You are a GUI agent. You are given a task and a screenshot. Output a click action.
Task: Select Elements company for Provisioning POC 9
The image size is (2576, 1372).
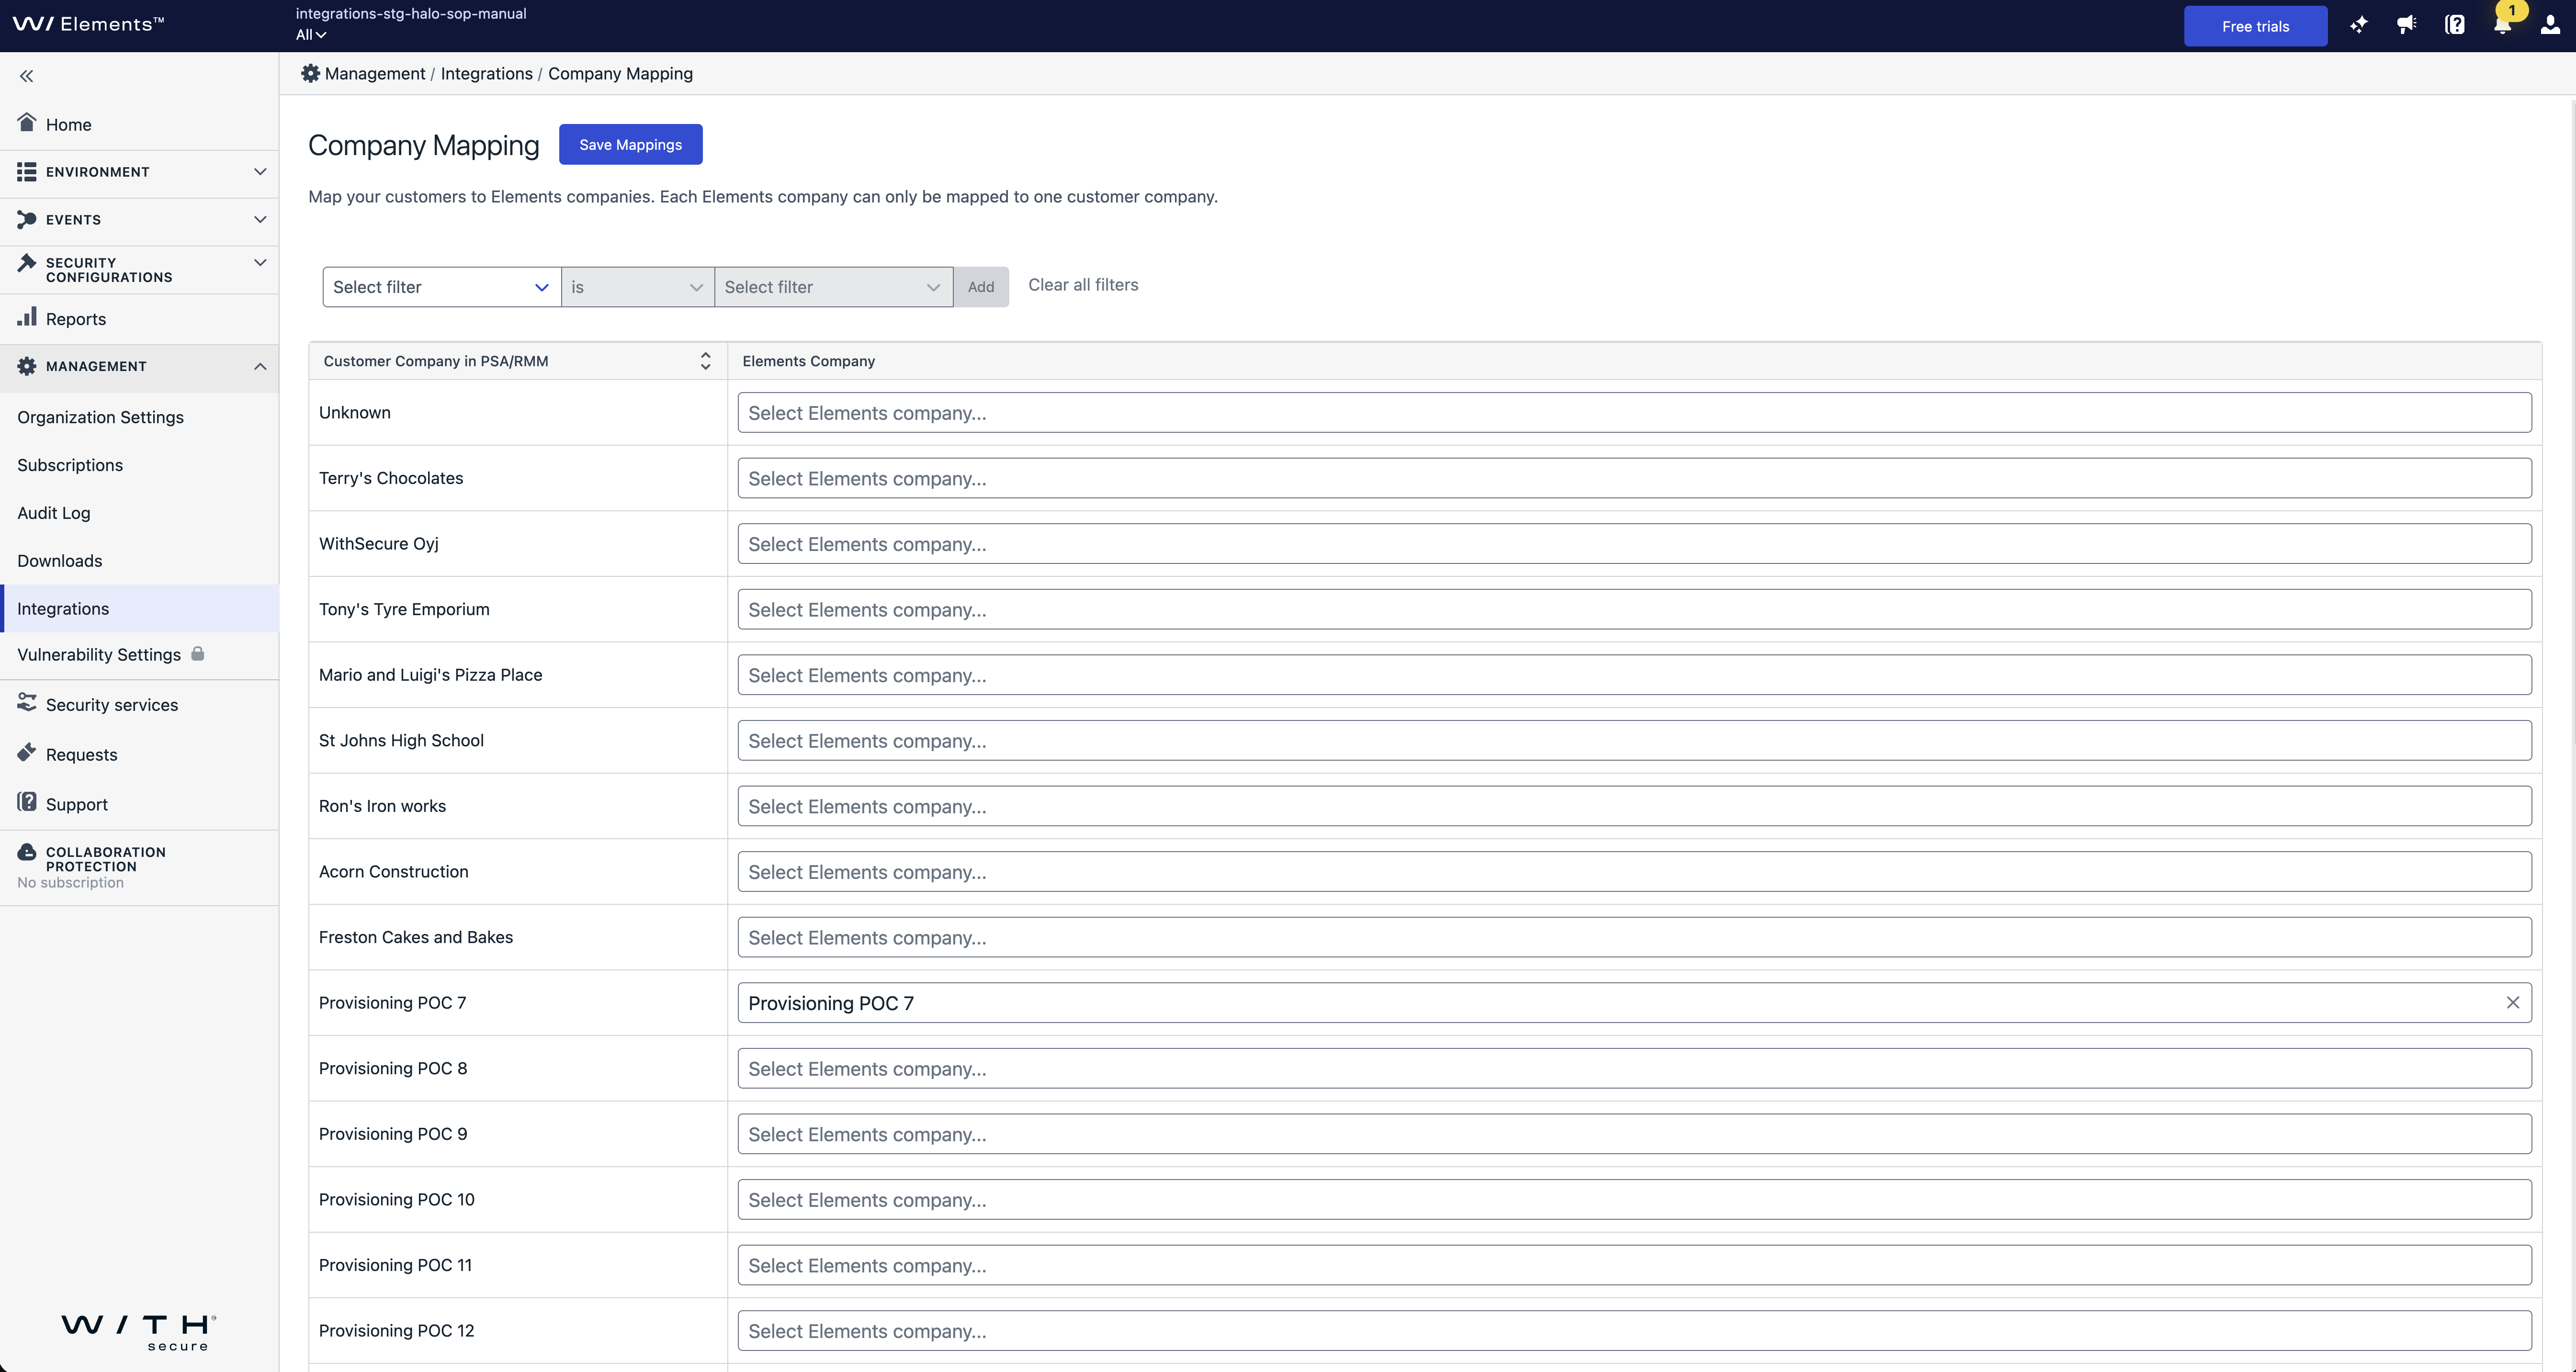[1634, 1134]
